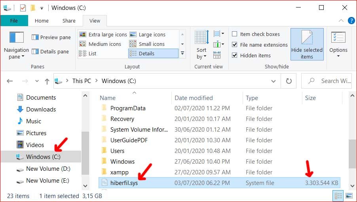Expand the layout gallery more arrow

182,53
